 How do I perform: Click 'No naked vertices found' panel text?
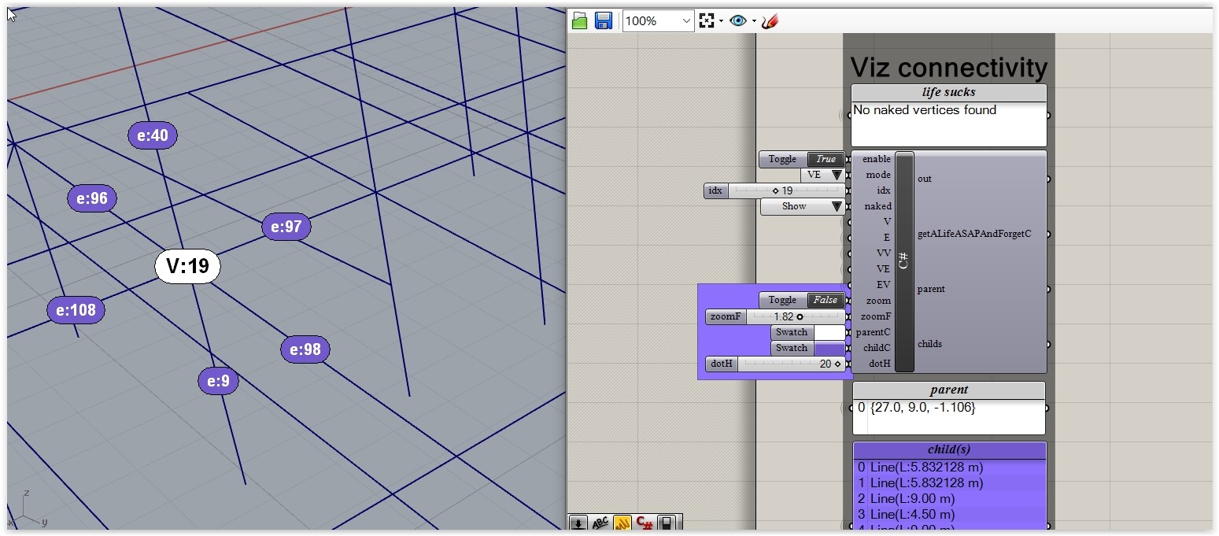click(x=925, y=110)
